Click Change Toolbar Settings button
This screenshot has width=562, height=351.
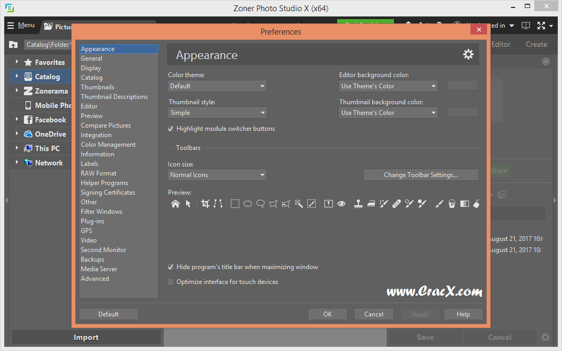[421, 175]
